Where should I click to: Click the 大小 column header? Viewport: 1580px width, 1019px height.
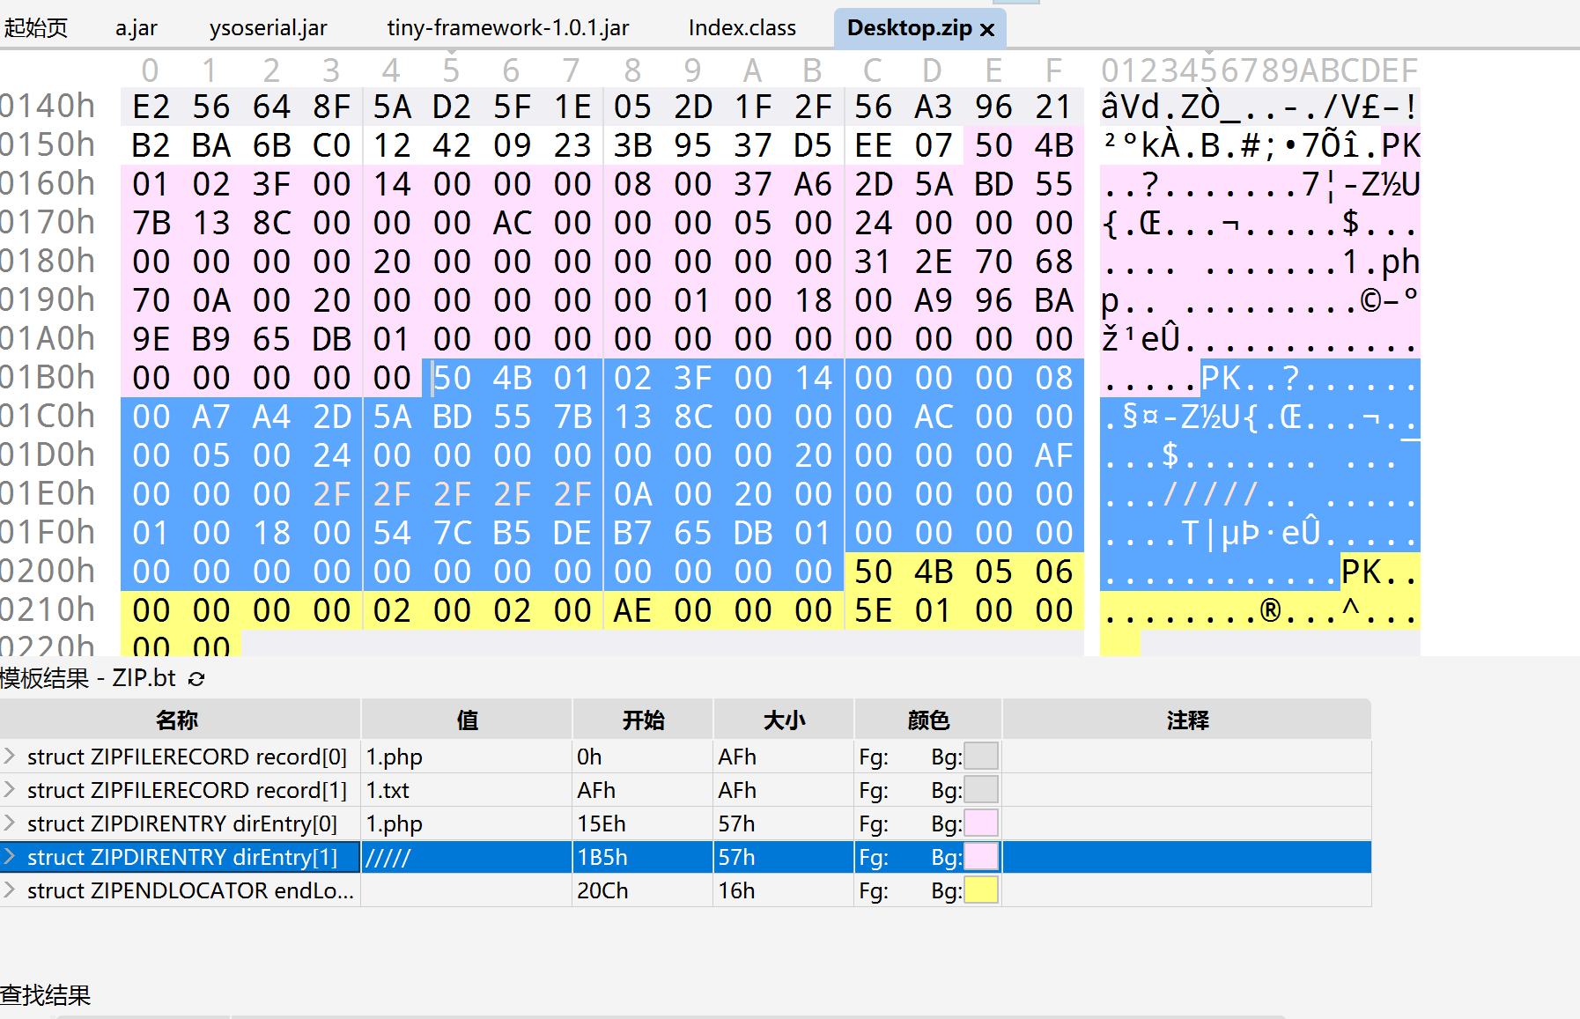[x=784, y=720]
